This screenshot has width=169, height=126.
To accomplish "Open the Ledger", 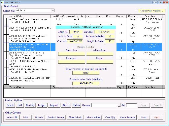I will click(x=42, y=105).
